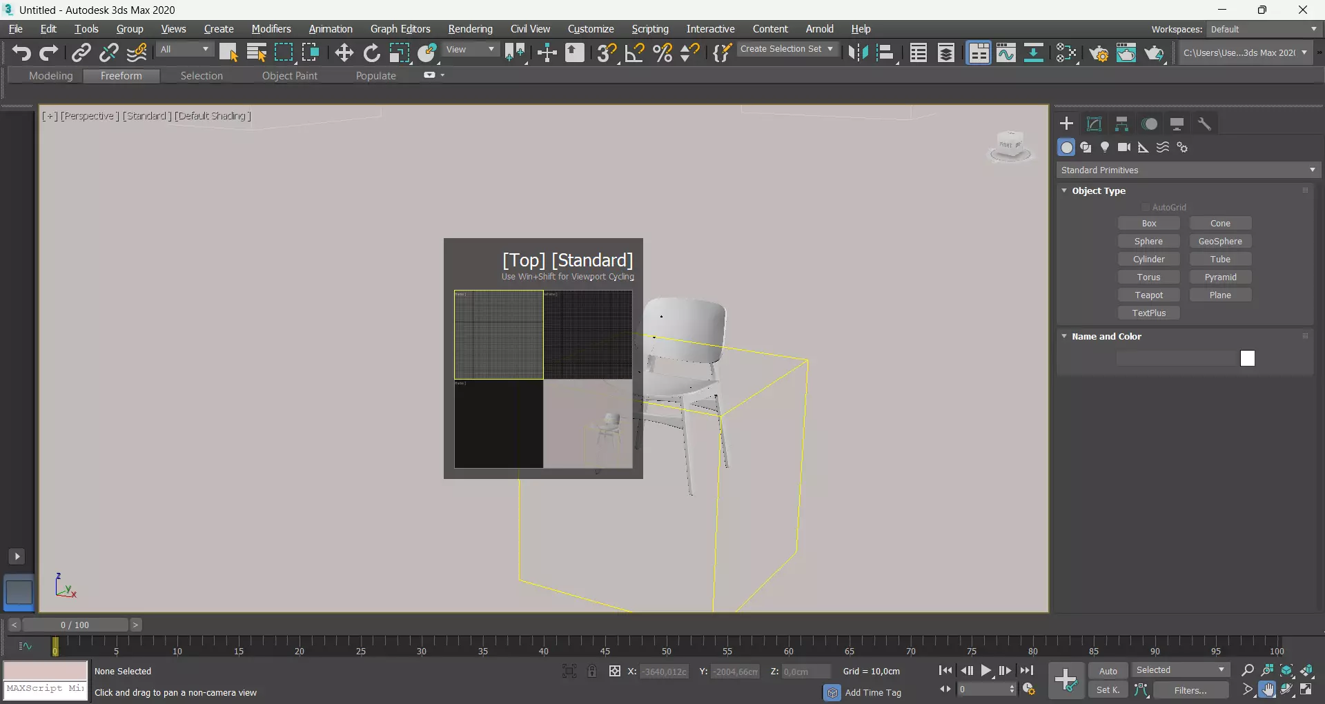Viewport: 1325px width, 704px height.
Task: Switch to the Object Paint ribbon tab
Action: point(290,76)
